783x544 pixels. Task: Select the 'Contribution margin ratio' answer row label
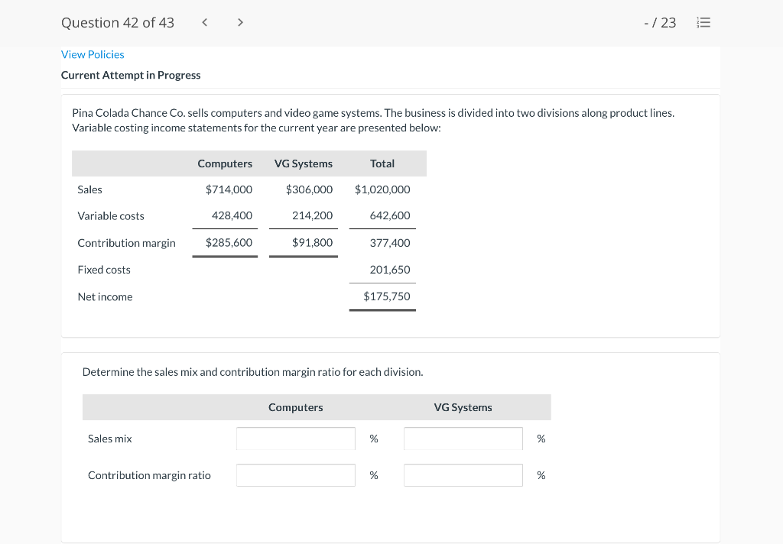149,476
